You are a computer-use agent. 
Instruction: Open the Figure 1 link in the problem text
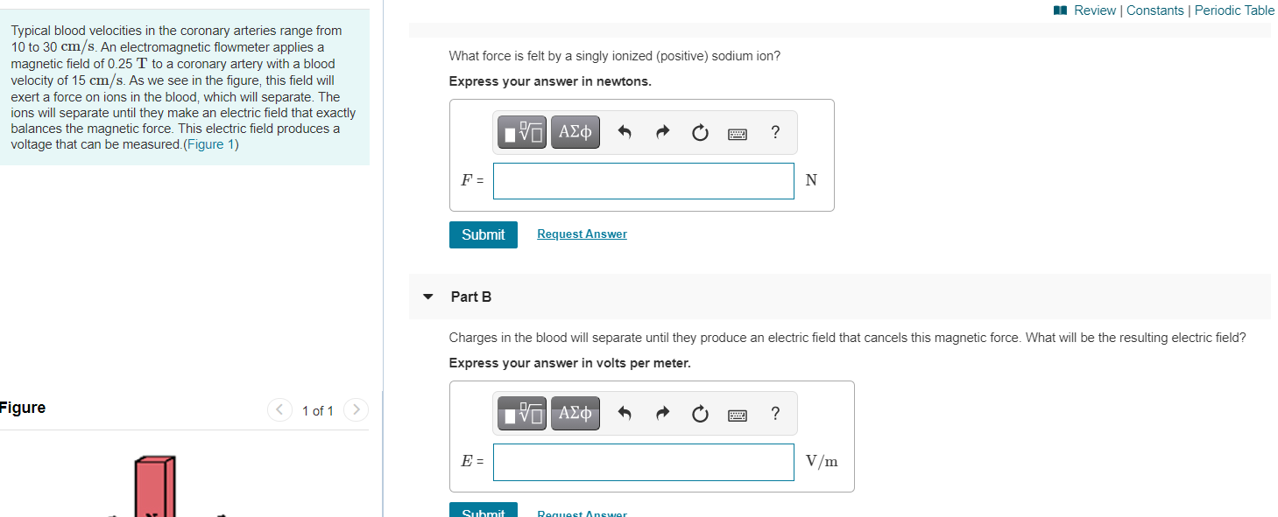210,143
